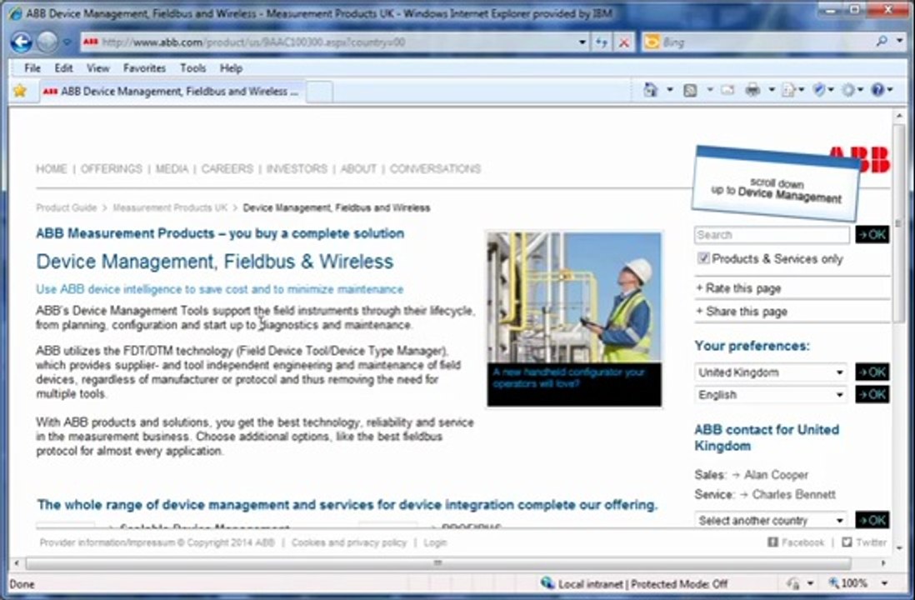Click the Favorites star icon

(x=20, y=91)
